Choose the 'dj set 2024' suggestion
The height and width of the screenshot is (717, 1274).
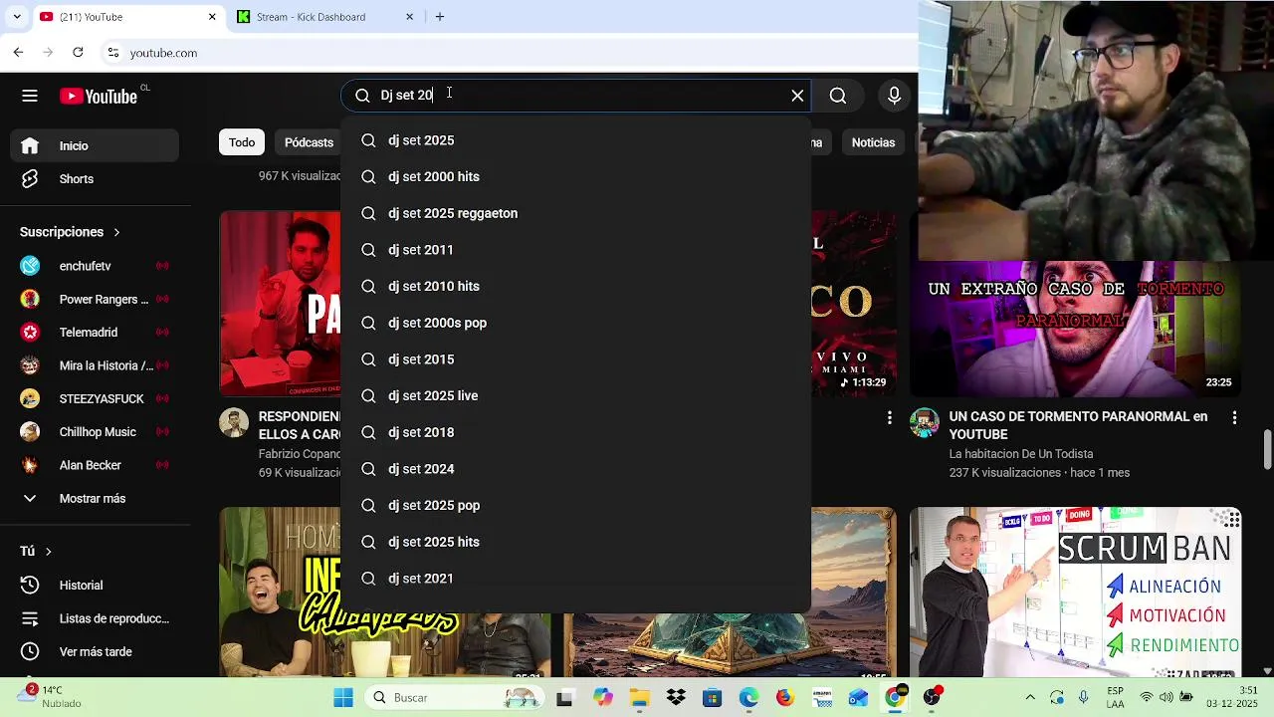tap(576, 469)
